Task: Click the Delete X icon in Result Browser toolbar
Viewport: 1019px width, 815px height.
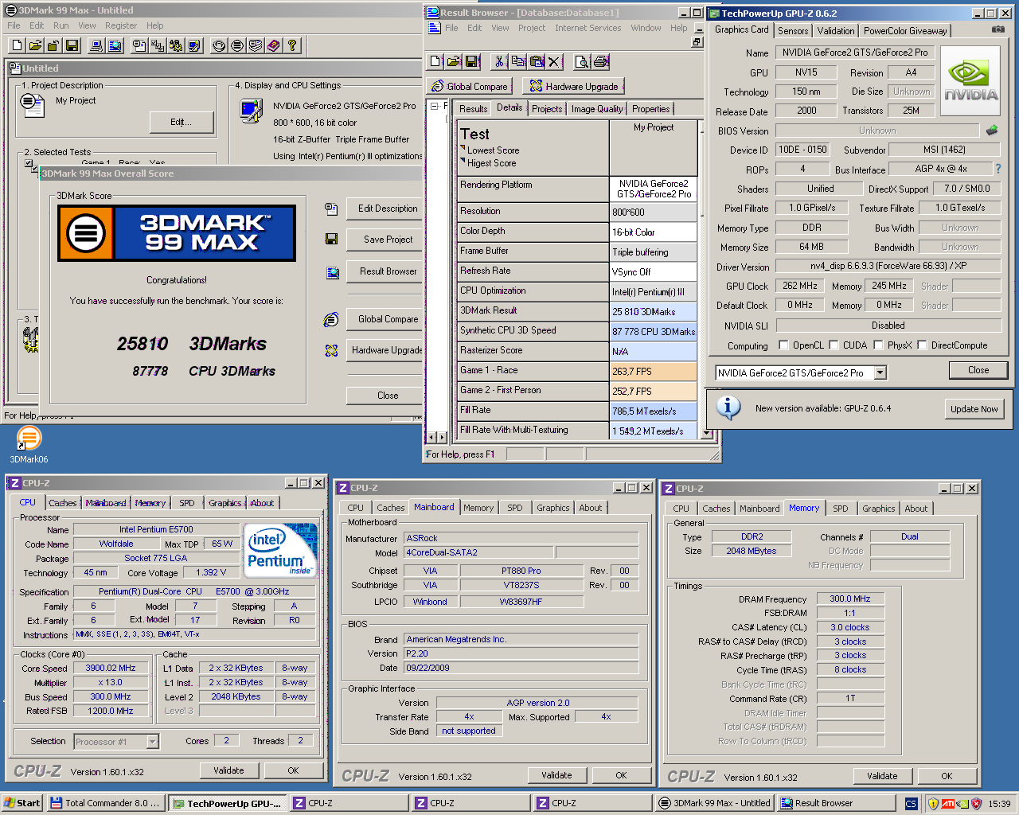Action: tap(554, 61)
